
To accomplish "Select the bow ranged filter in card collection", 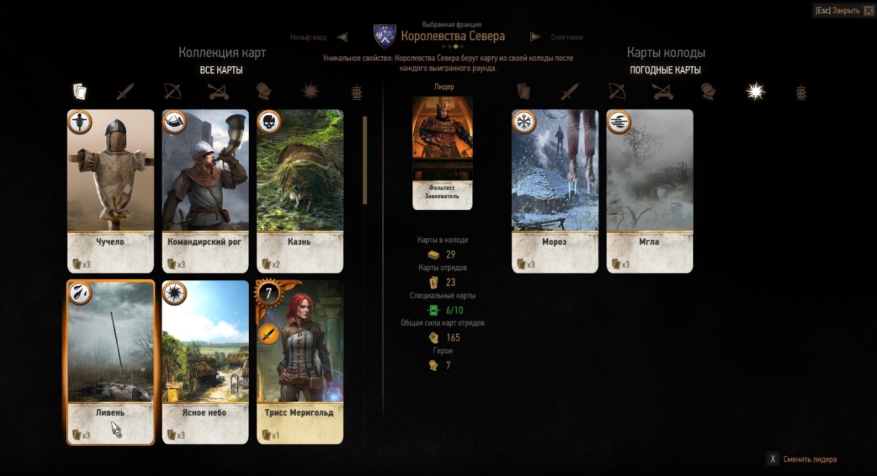I will click(171, 92).
